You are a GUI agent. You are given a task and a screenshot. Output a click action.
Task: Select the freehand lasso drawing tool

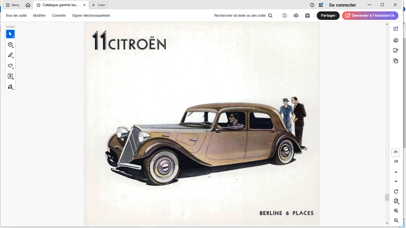tap(10, 66)
